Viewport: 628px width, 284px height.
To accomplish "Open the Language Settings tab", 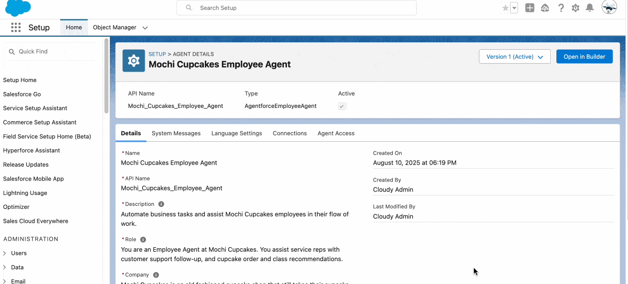I will coord(237,133).
